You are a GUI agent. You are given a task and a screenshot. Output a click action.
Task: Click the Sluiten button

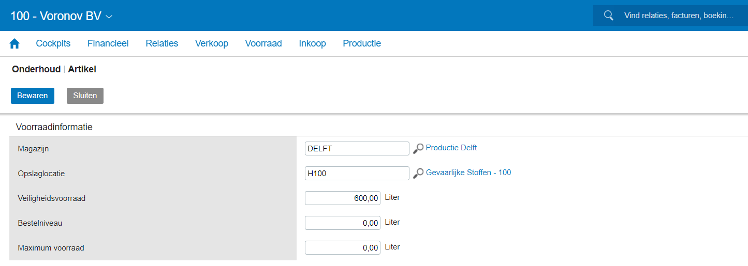(x=85, y=96)
